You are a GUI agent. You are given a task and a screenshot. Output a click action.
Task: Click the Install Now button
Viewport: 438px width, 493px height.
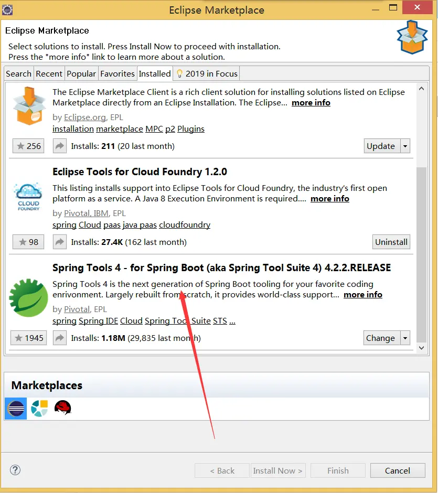278,470
